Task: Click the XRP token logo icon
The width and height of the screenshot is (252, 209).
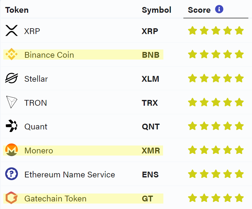Action: pos(12,30)
